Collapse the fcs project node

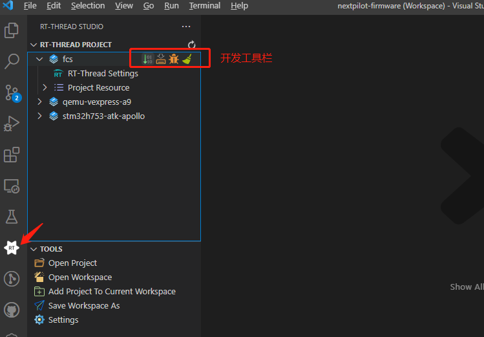click(39, 59)
